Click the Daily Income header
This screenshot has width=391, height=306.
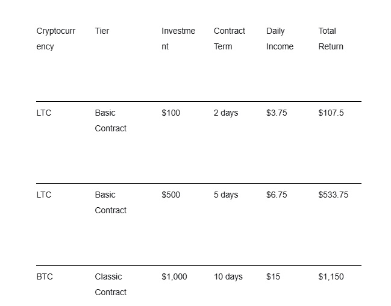pyautogui.click(x=280, y=39)
